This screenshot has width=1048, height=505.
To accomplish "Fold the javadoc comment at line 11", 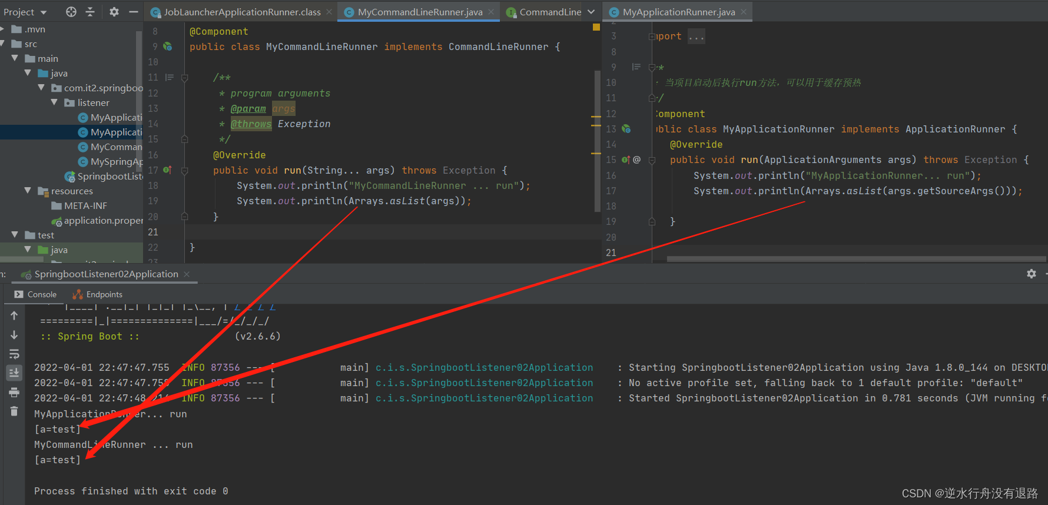I will coord(184,78).
